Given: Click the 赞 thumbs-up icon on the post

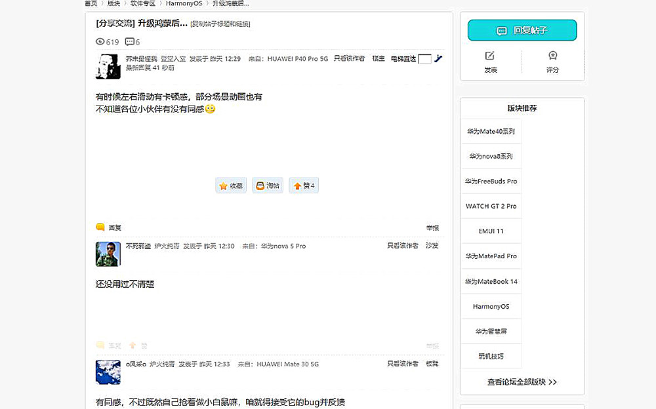Looking at the screenshot, I should coord(296,185).
